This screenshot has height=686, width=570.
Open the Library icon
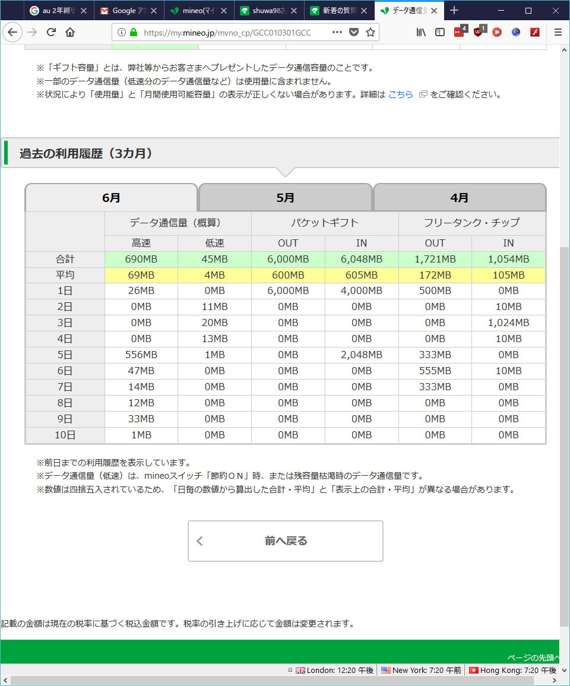pyautogui.click(x=421, y=32)
